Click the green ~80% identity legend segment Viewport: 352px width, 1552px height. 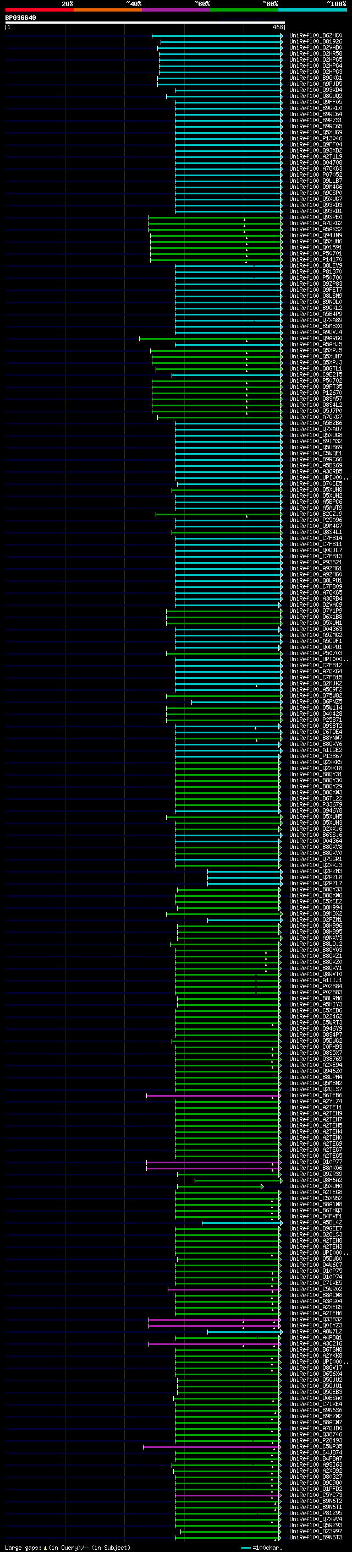pos(244,10)
